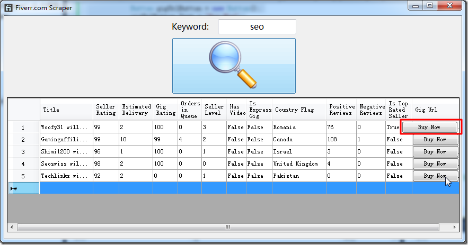The width and height of the screenshot is (468, 245).
Task: Click the Romania country cell
Action: coord(299,128)
